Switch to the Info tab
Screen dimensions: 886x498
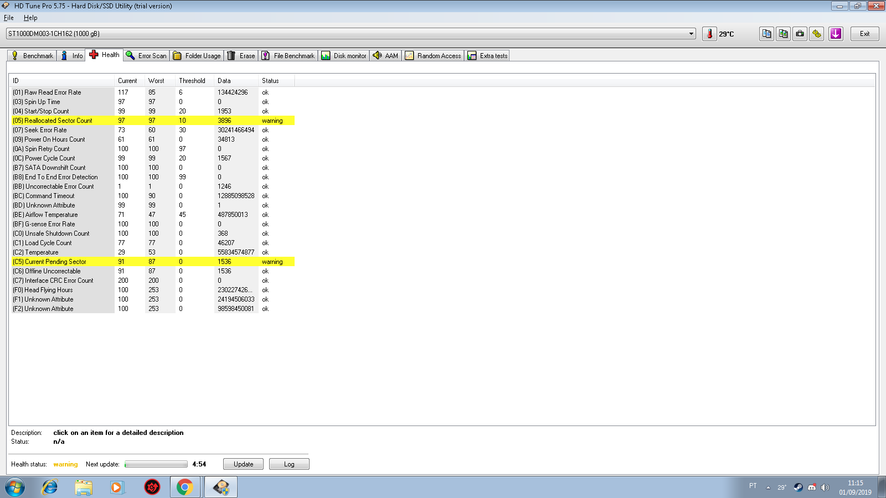coord(71,55)
